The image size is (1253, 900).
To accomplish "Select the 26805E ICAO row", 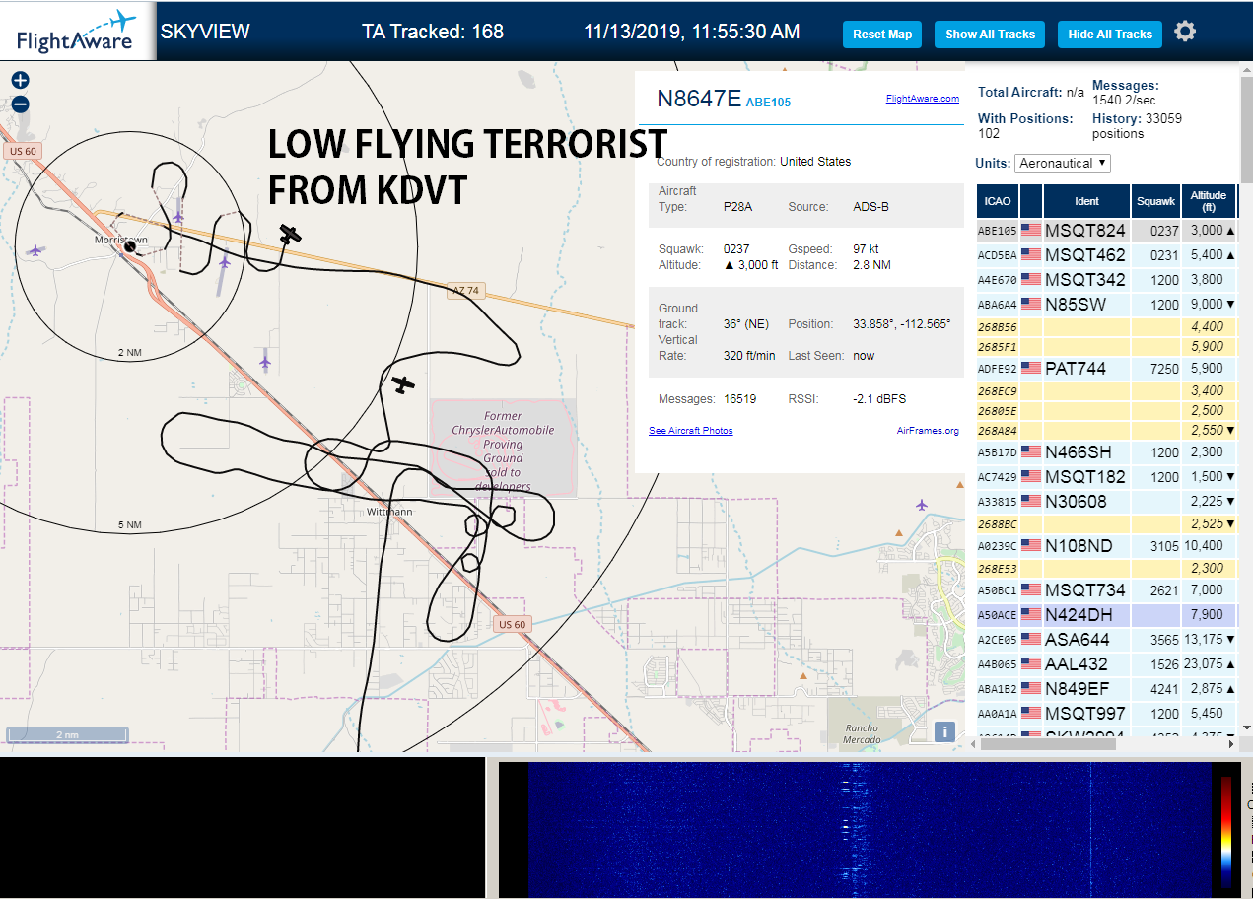I will coord(1106,411).
